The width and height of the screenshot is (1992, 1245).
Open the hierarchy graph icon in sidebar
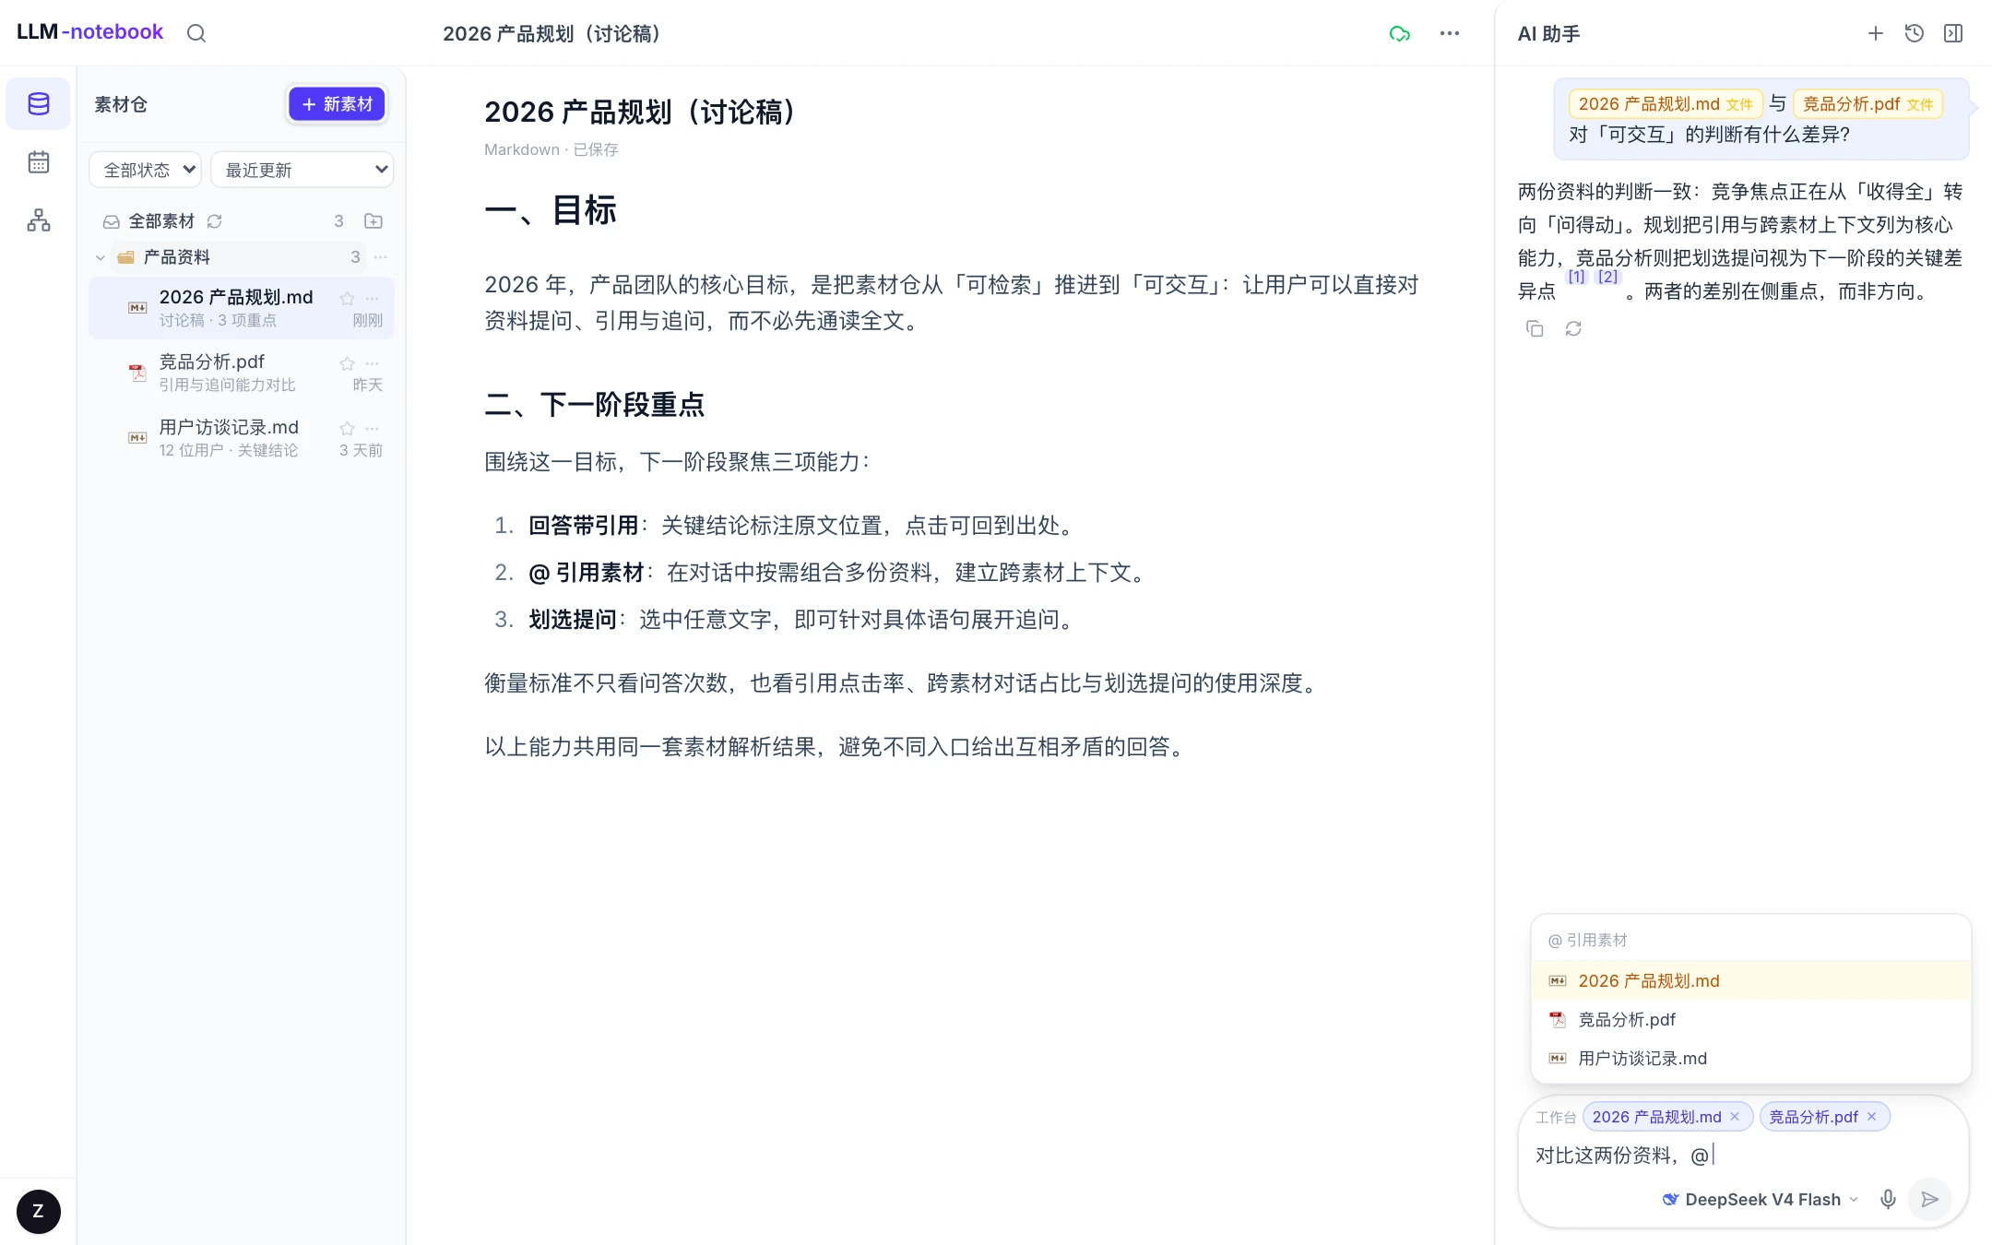pos(39,219)
